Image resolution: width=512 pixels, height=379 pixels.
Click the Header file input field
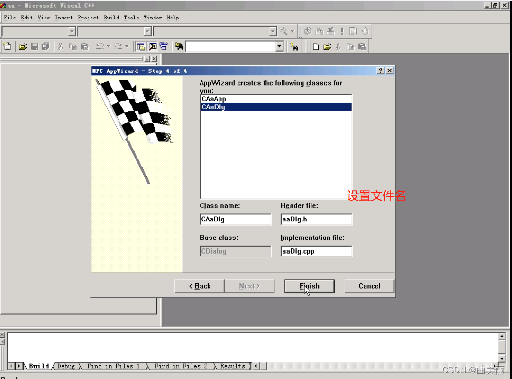pyautogui.click(x=316, y=220)
